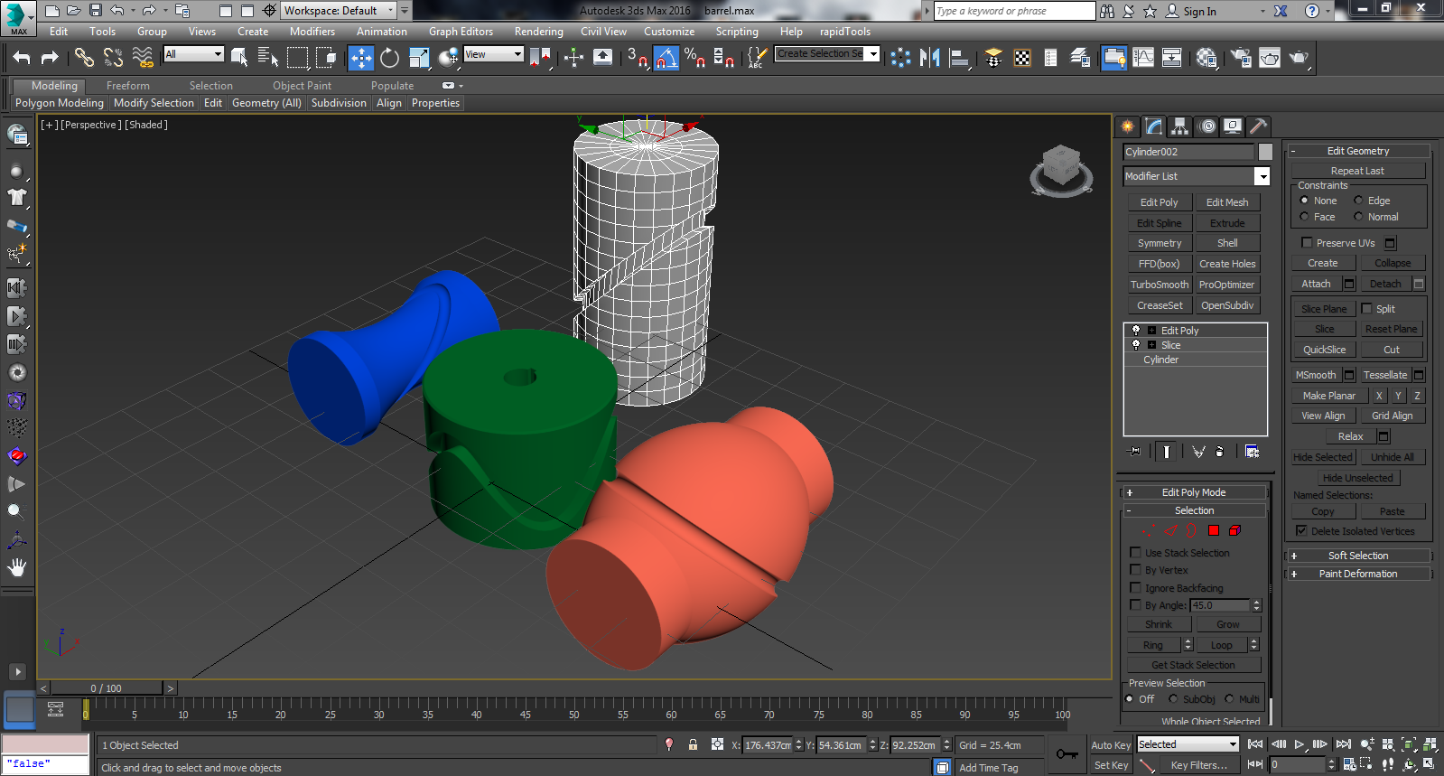This screenshot has height=776, width=1444.
Task: Click the Pan View hand icon
Action: [x=17, y=567]
